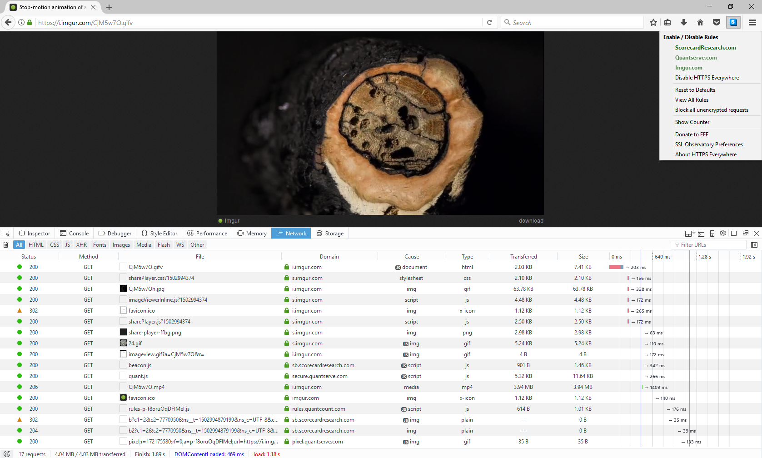
Task: Open the Memory tab
Action: click(252, 234)
